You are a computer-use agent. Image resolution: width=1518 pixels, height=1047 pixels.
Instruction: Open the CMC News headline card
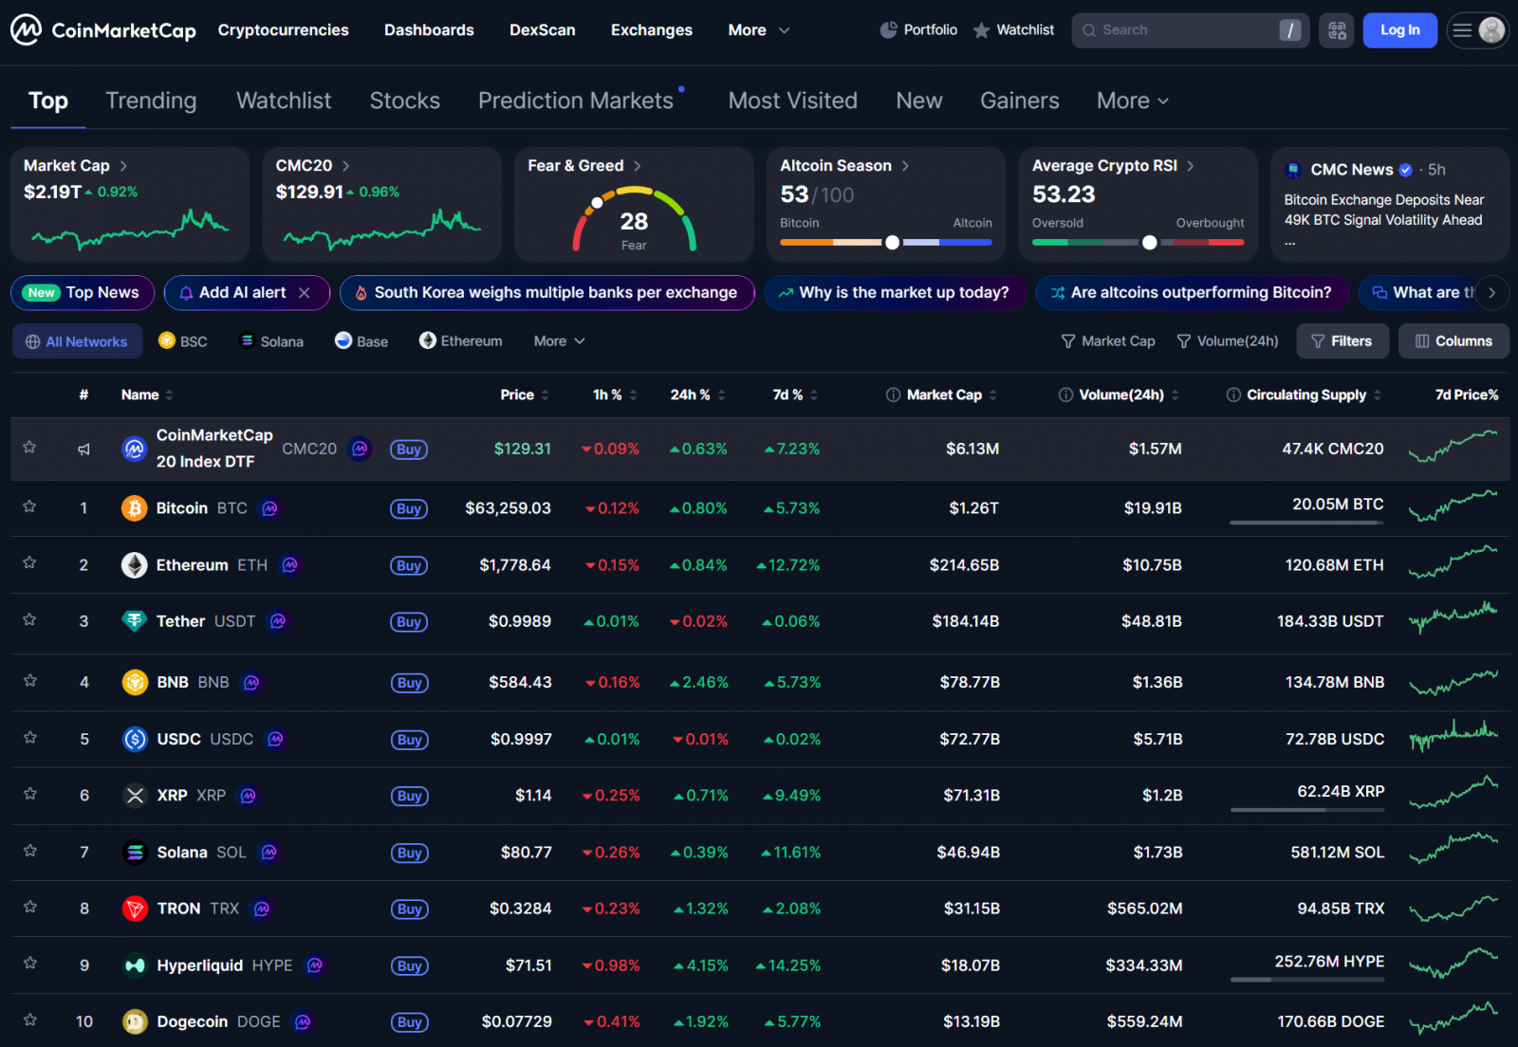coord(1390,204)
